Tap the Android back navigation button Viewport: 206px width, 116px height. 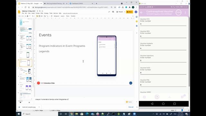[152, 104]
